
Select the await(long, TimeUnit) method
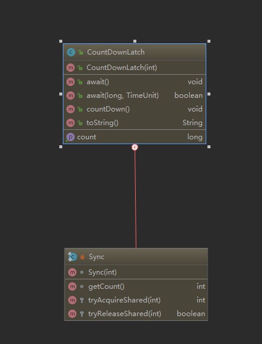pyautogui.click(x=135, y=95)
